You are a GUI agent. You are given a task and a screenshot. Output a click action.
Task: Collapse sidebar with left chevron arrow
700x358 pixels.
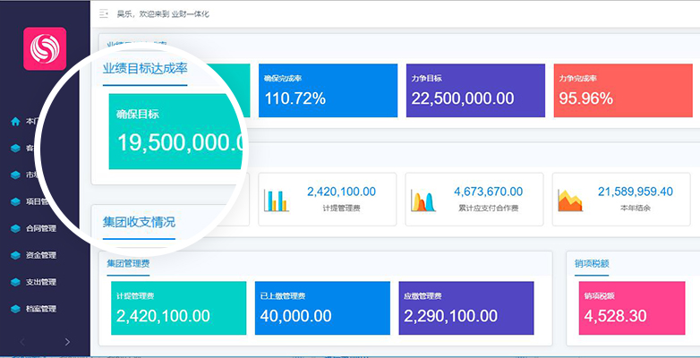[x=22, y=342]
